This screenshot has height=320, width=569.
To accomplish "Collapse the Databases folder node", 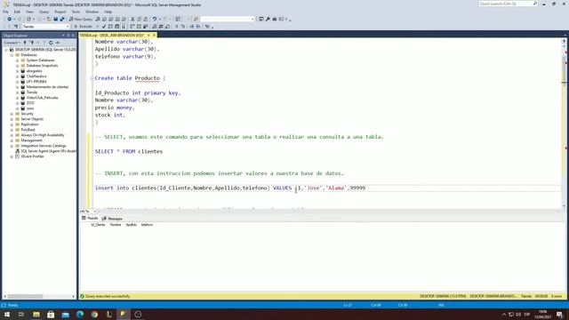I will (12, 55).
